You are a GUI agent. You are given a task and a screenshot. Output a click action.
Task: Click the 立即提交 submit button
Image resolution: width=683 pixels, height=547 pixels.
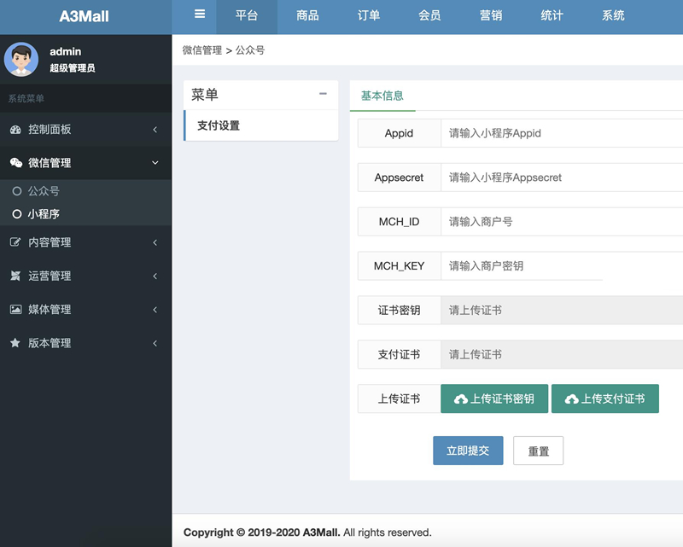point(468,451)
